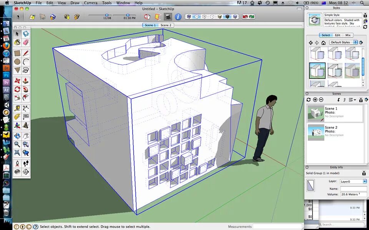369x230 pixels.
Task: Toggle shadows display in toolbar
Action: [x=168, y=16]
